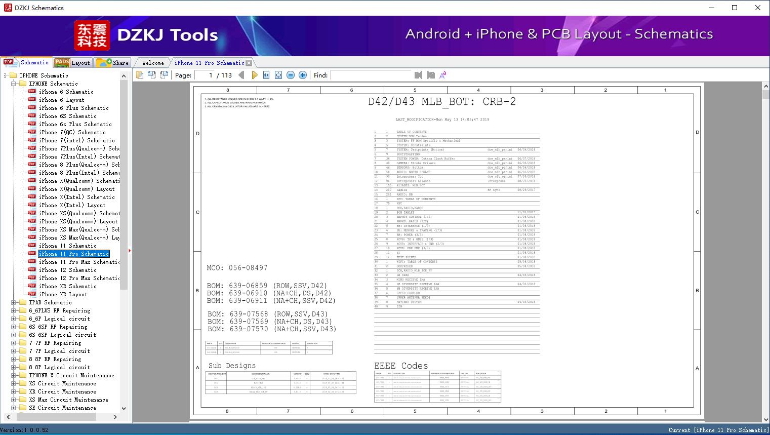Image resolution: width=770 pixels, height=435 pixels.
Task: Expand the 6_6P Logical circuit folder
Action: tap(14, 319)
